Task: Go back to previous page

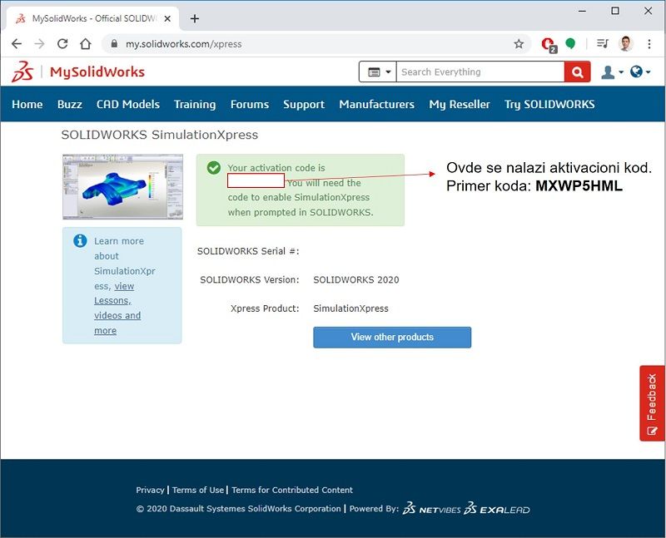Action: 17,44
